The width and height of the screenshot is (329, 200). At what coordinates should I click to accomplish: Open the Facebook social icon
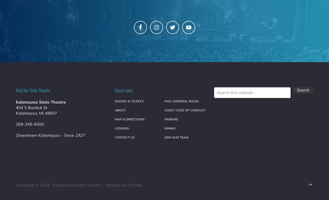click(140, 27)
